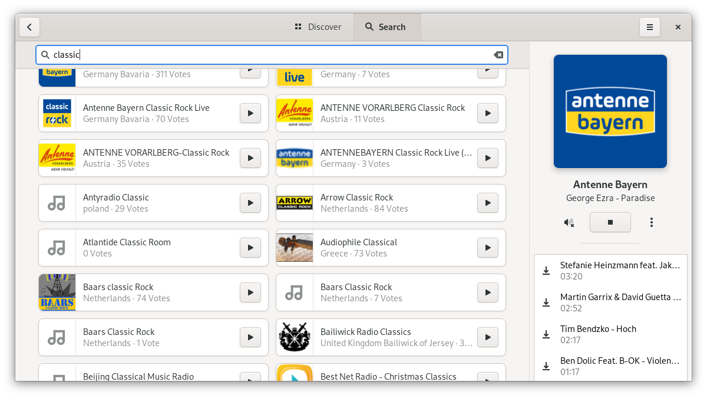
Task: Click the music note icon for Baars Classic Rock, 7 votes
Action: [x=295, y=292]
